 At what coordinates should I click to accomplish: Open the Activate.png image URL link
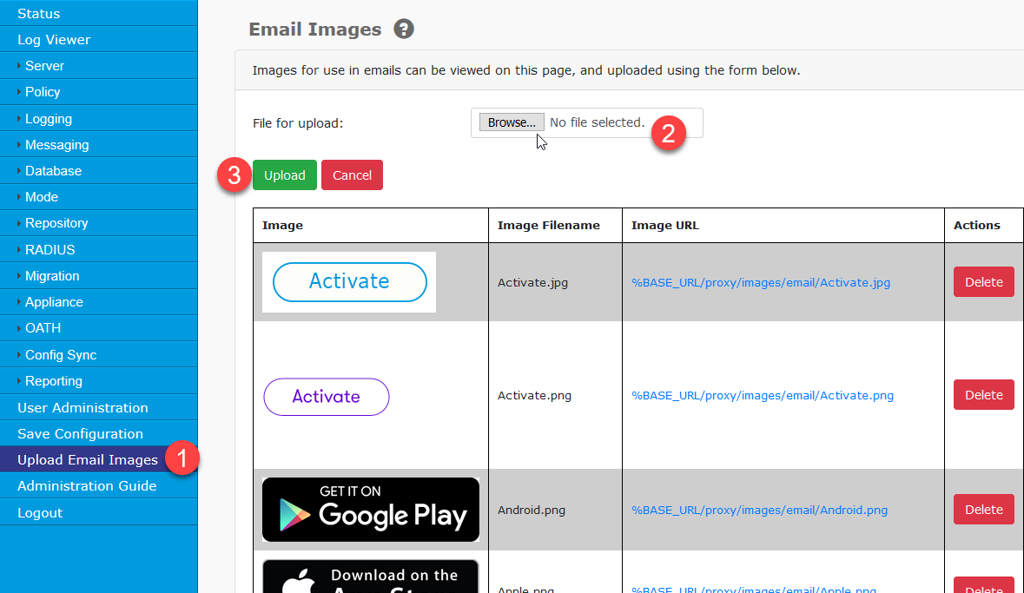tap(763, 395)
